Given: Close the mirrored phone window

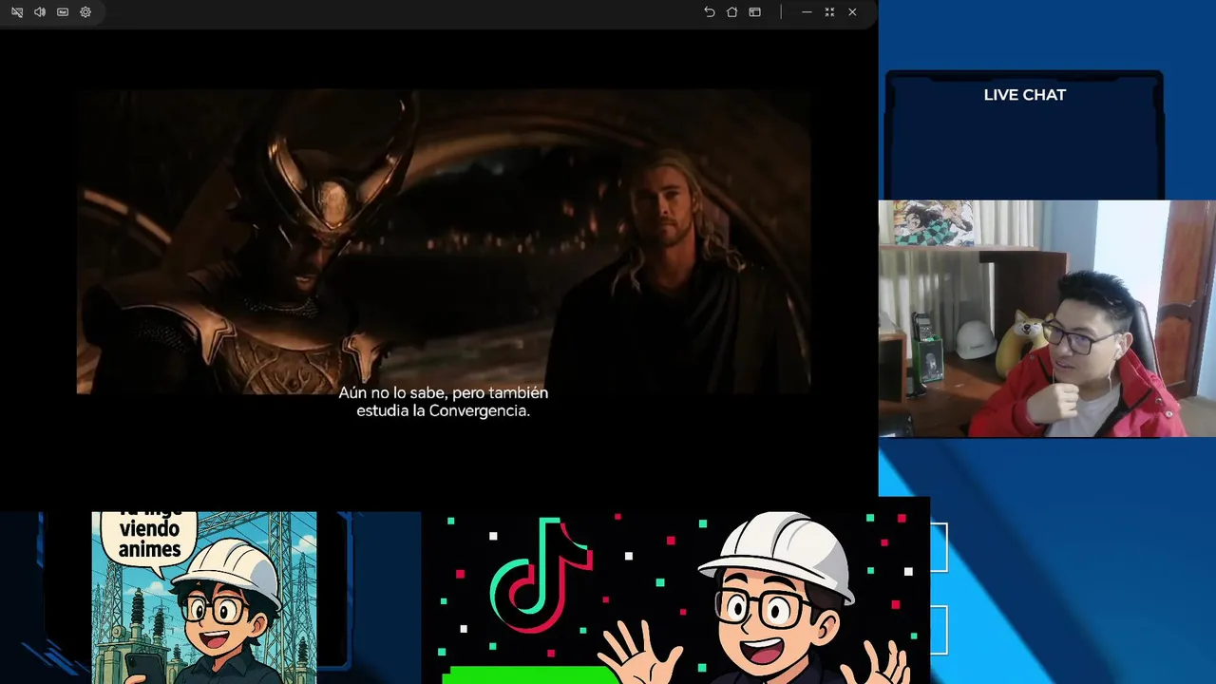Looking at the screenshot, I should [x=852, y=12].
